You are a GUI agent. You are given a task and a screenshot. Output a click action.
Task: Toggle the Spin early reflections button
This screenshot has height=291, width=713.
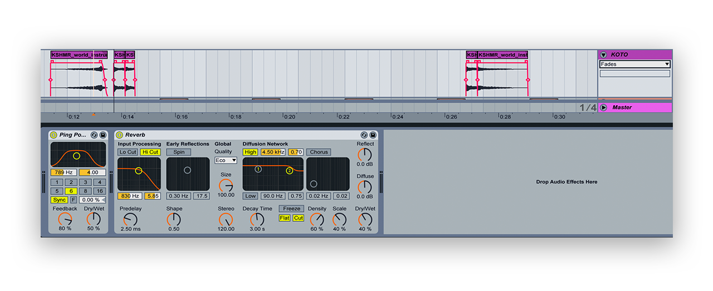pos(179,152)
